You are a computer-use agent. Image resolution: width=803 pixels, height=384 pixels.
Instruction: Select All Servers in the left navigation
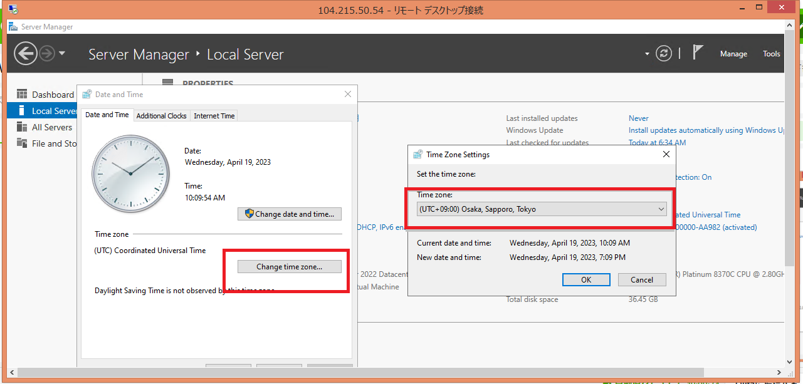tap(52, 127)
